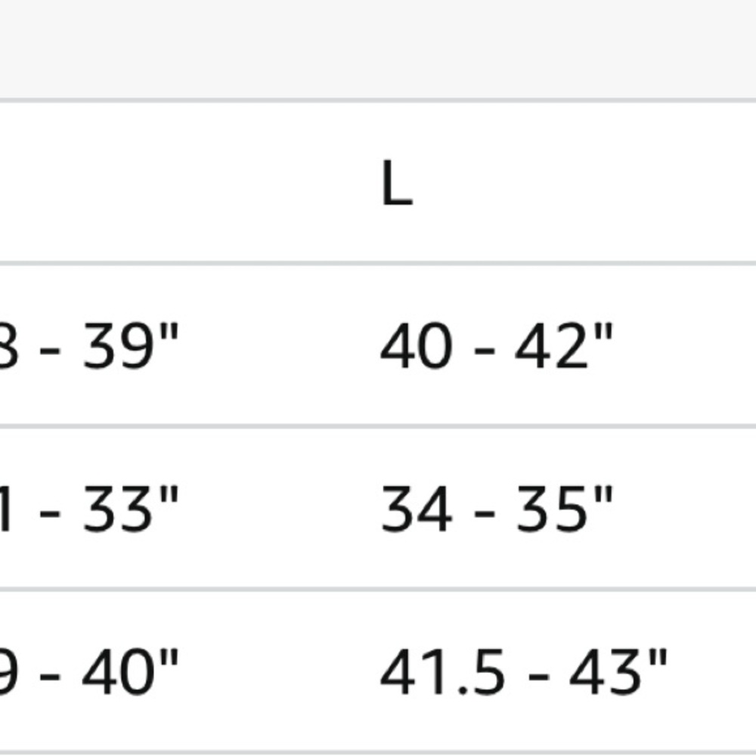Click the number 40 in the L column
The height and width of the screenshot is (756, 756).
click(x=416, y=345)
